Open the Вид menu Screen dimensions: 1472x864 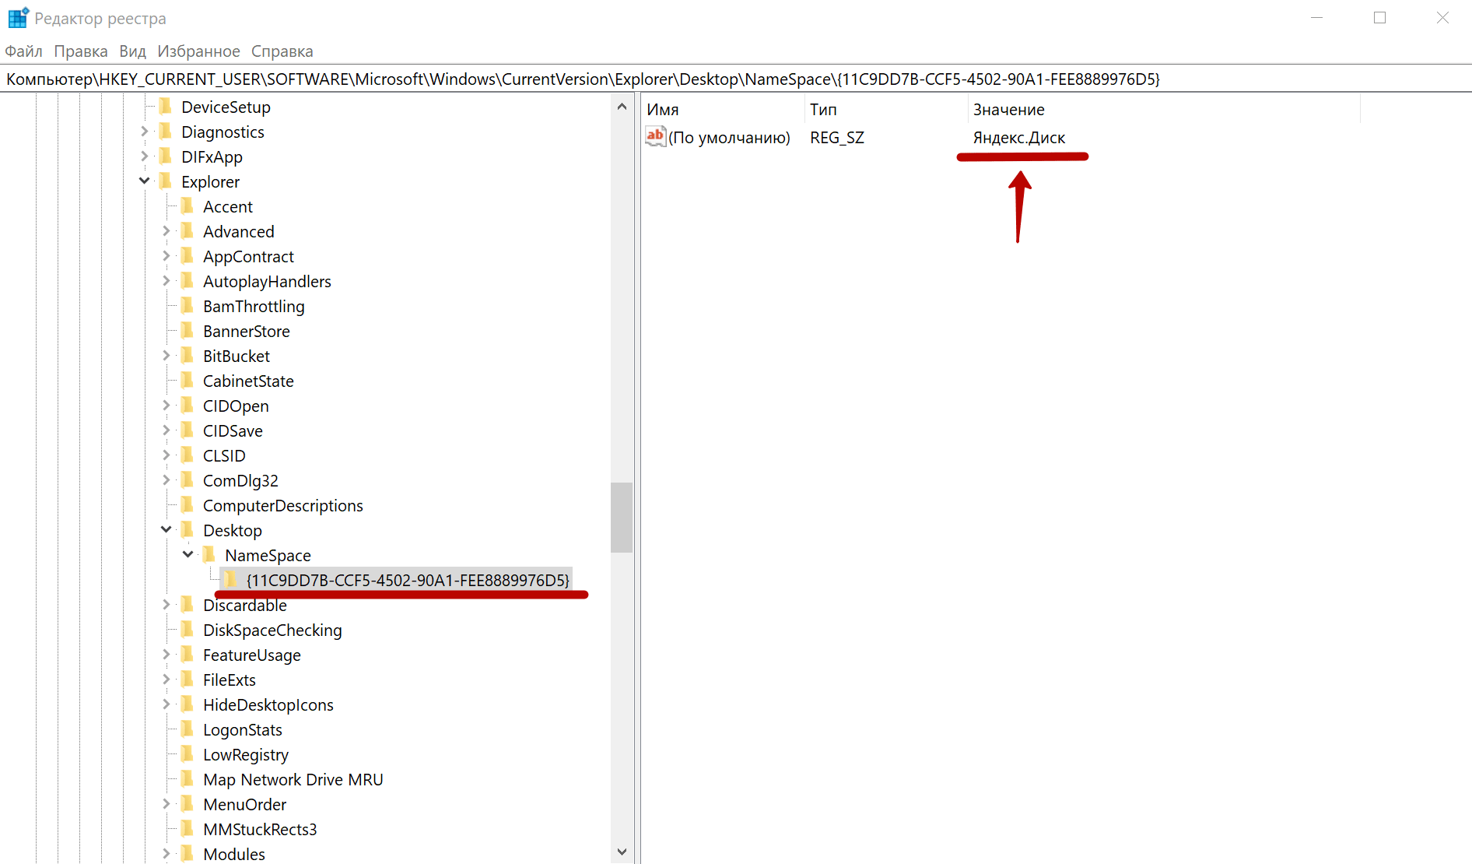132,51
